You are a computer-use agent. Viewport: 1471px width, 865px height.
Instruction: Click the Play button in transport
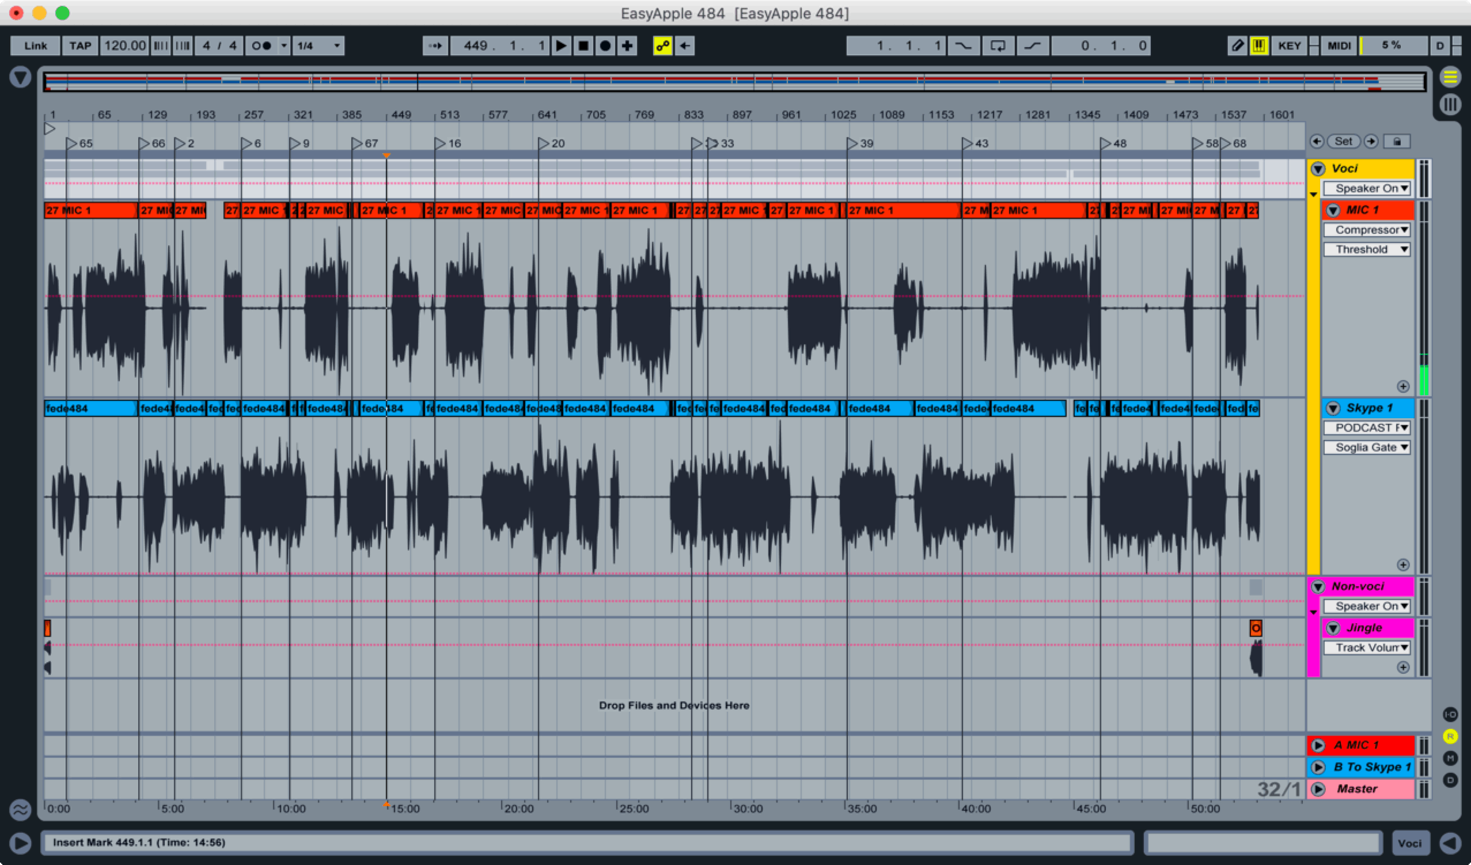click(561, 45)
